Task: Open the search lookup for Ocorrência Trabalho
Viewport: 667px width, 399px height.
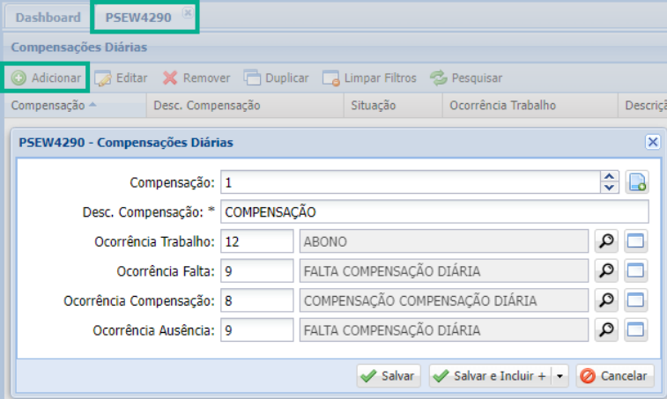Action: point(606,241)
